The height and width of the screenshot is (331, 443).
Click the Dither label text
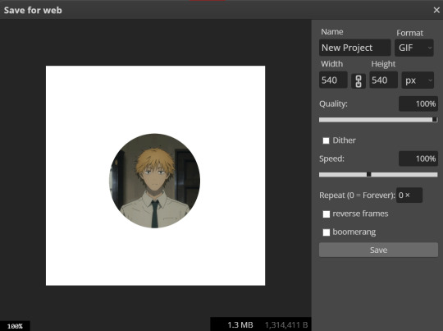point(344,140)
